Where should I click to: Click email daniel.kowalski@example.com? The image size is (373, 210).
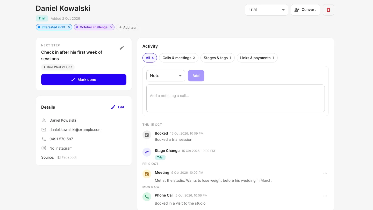[x=75, y=130]
